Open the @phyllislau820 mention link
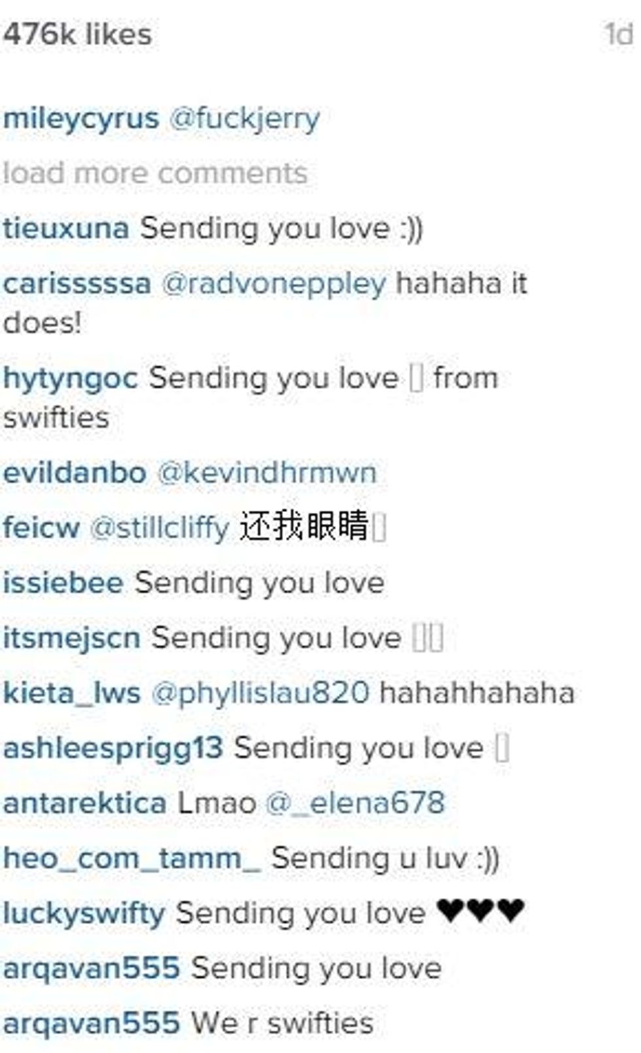 [260, 694]
